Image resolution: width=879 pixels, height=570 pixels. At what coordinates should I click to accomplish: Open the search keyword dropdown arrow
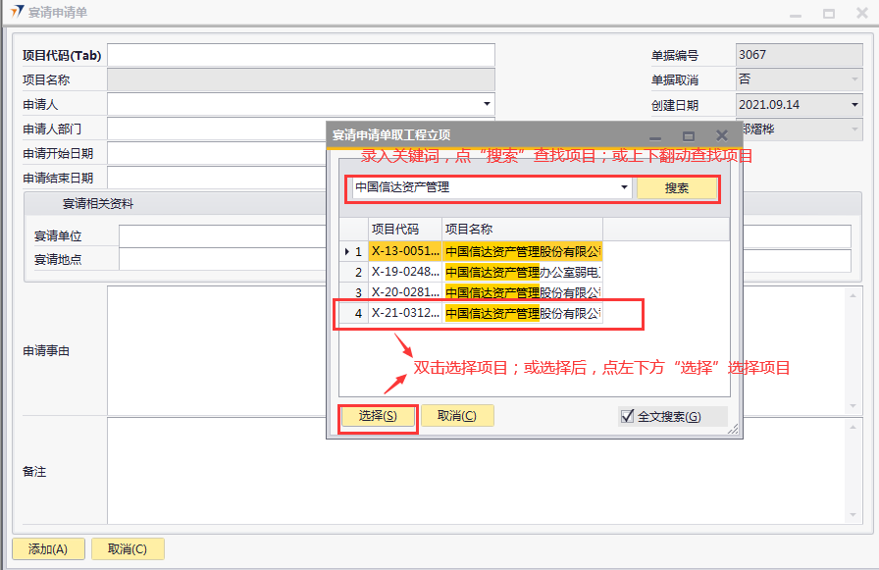(624, 187)
